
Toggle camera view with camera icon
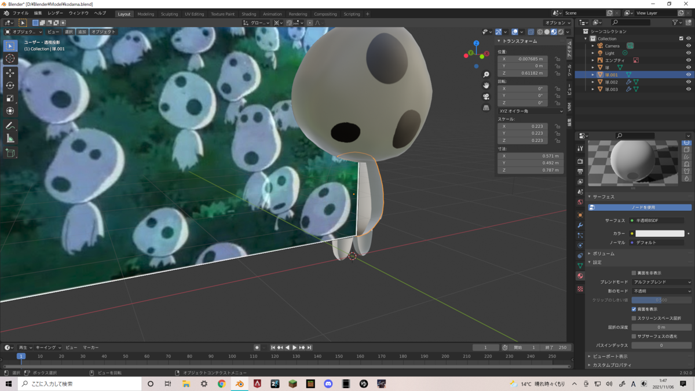pyautogui.click(x=486, y=97)
